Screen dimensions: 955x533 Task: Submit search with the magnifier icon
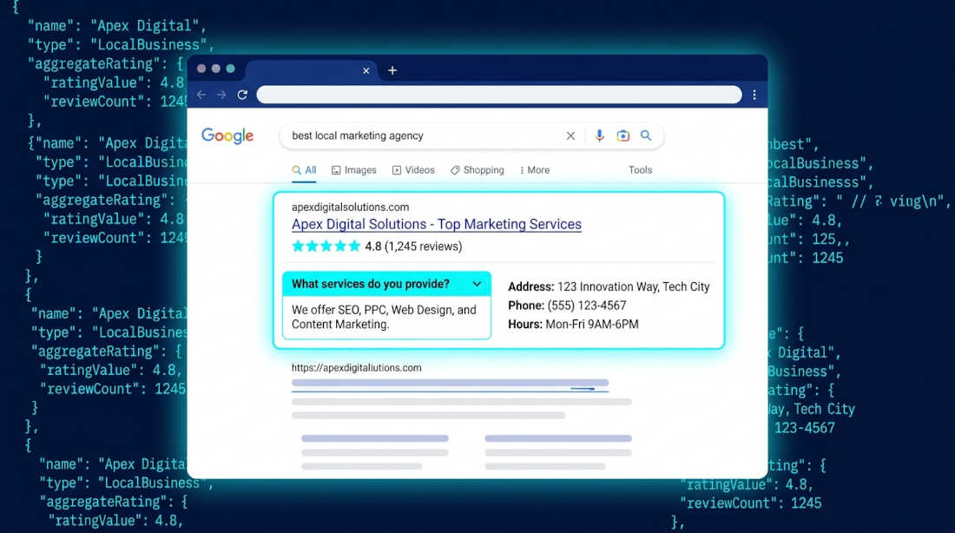pyautogui.click(x=646, y=135)
